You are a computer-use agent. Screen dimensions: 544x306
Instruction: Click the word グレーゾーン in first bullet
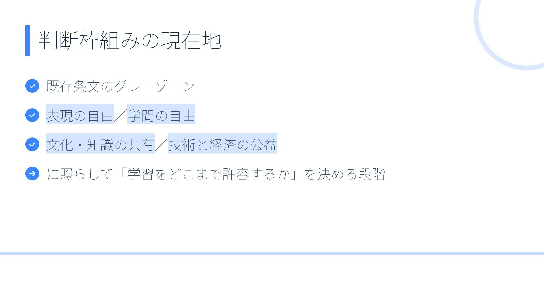pos(154,86)
